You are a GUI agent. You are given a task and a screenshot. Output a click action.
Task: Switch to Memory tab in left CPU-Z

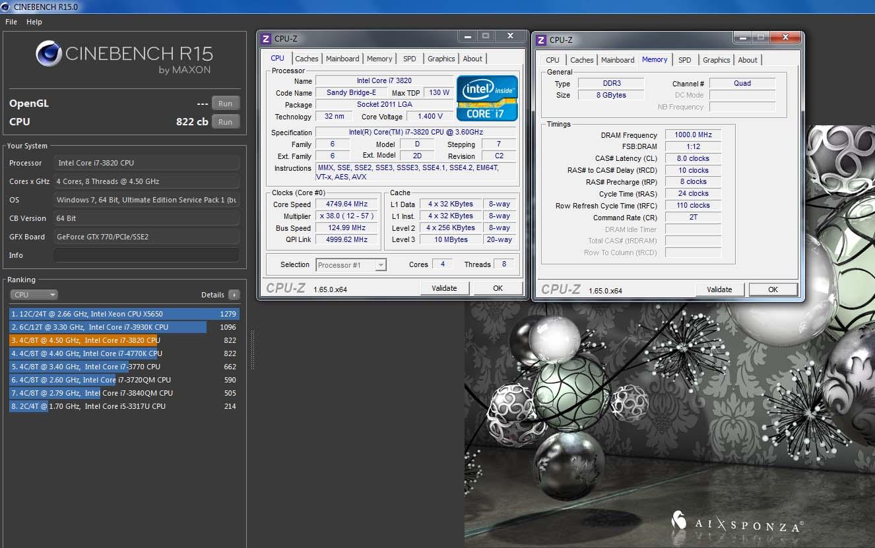coord(379,59)
